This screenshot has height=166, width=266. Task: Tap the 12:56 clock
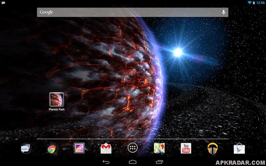pos(261,2)
